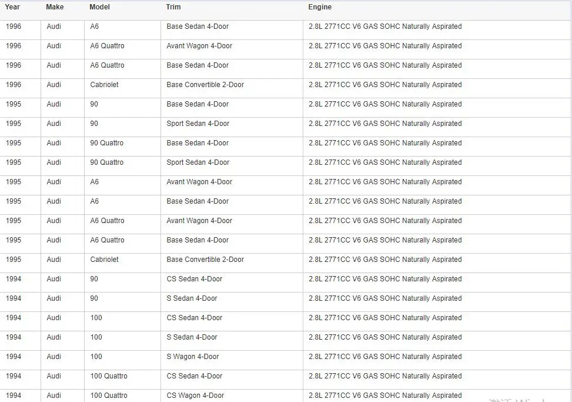Select the Model column header
The width and height of the screenshot is (572, 402).
click(x=99, y=7)
